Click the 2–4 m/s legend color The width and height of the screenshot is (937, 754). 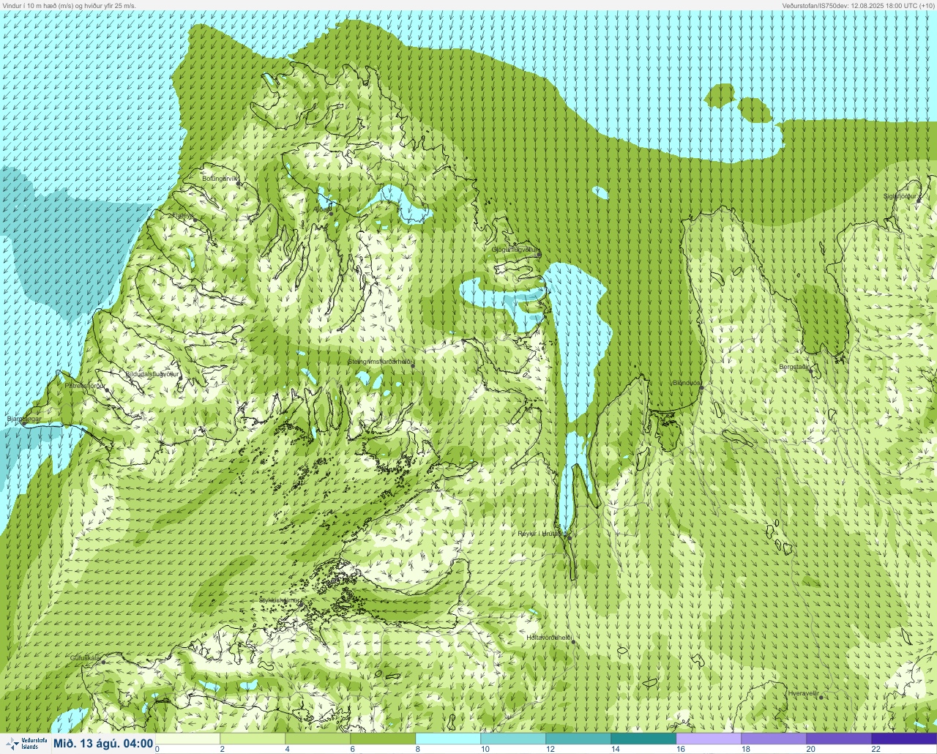pyautogui.click(x=253, y=738)
